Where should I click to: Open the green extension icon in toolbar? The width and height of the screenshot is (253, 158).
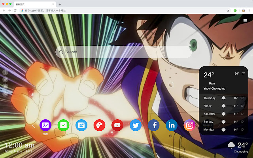coord(235,11)
